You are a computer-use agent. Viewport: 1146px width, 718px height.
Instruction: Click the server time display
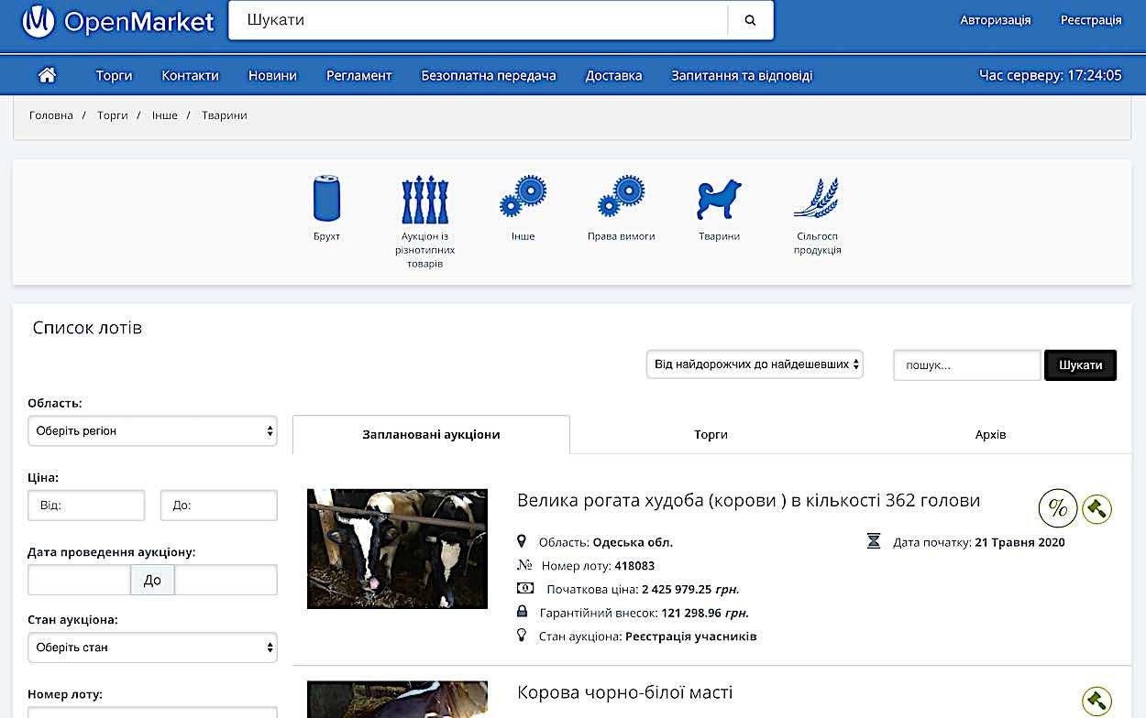pos(1051,76)
